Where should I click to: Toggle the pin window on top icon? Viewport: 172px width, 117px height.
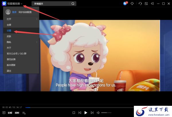click(152, 4)
